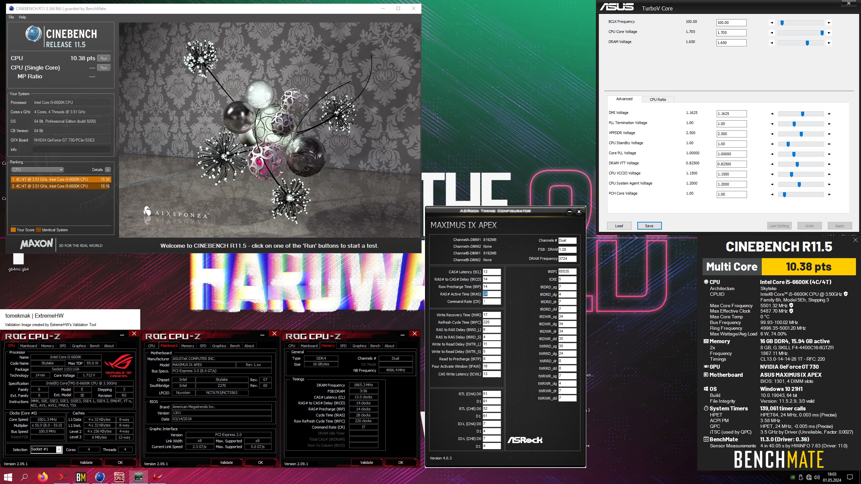861x484 pixels.
Task: Click Validate in the first CPU-Z window
Action: tap(86, 463)
